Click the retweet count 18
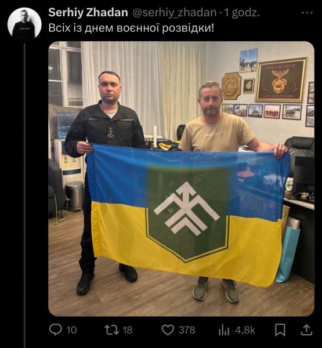Image resolution: width=322 pixels, height=348 pixels. 128,330
